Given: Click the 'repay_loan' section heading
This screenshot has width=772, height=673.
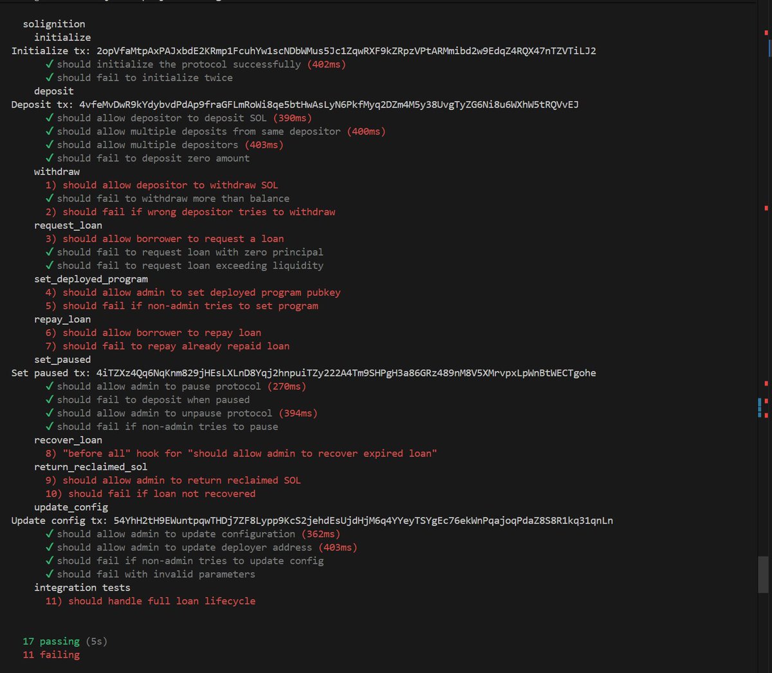Looking at the screenshot, I should tap(62, 319).
